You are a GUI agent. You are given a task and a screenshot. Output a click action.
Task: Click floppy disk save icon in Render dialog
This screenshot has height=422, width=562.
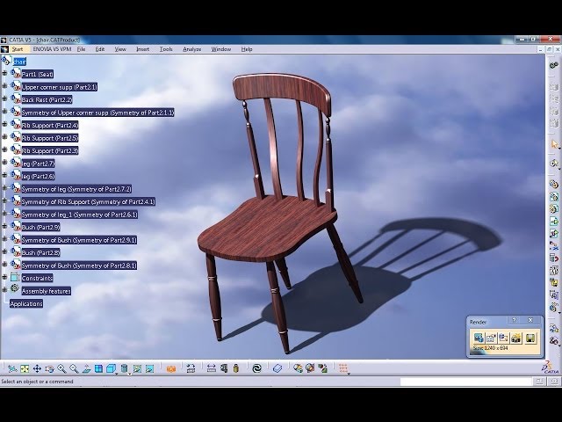[530, 338]
